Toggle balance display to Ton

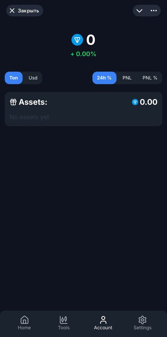[14, 78]
